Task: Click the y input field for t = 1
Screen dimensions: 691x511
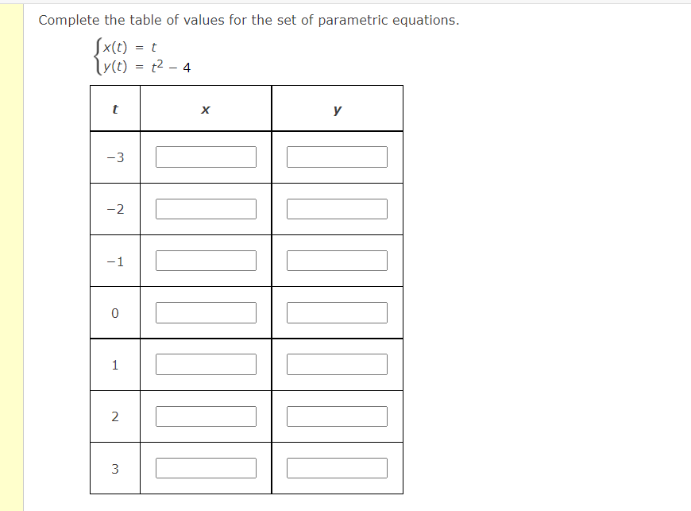Action: click(x=337, y=364)
